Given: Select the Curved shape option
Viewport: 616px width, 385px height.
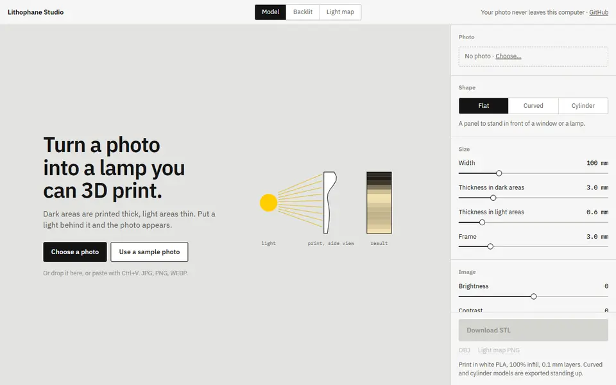Looking at the screenshot, I should click(533, 106).
